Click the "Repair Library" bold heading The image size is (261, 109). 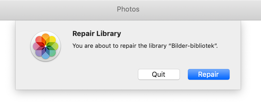point(97,34)
